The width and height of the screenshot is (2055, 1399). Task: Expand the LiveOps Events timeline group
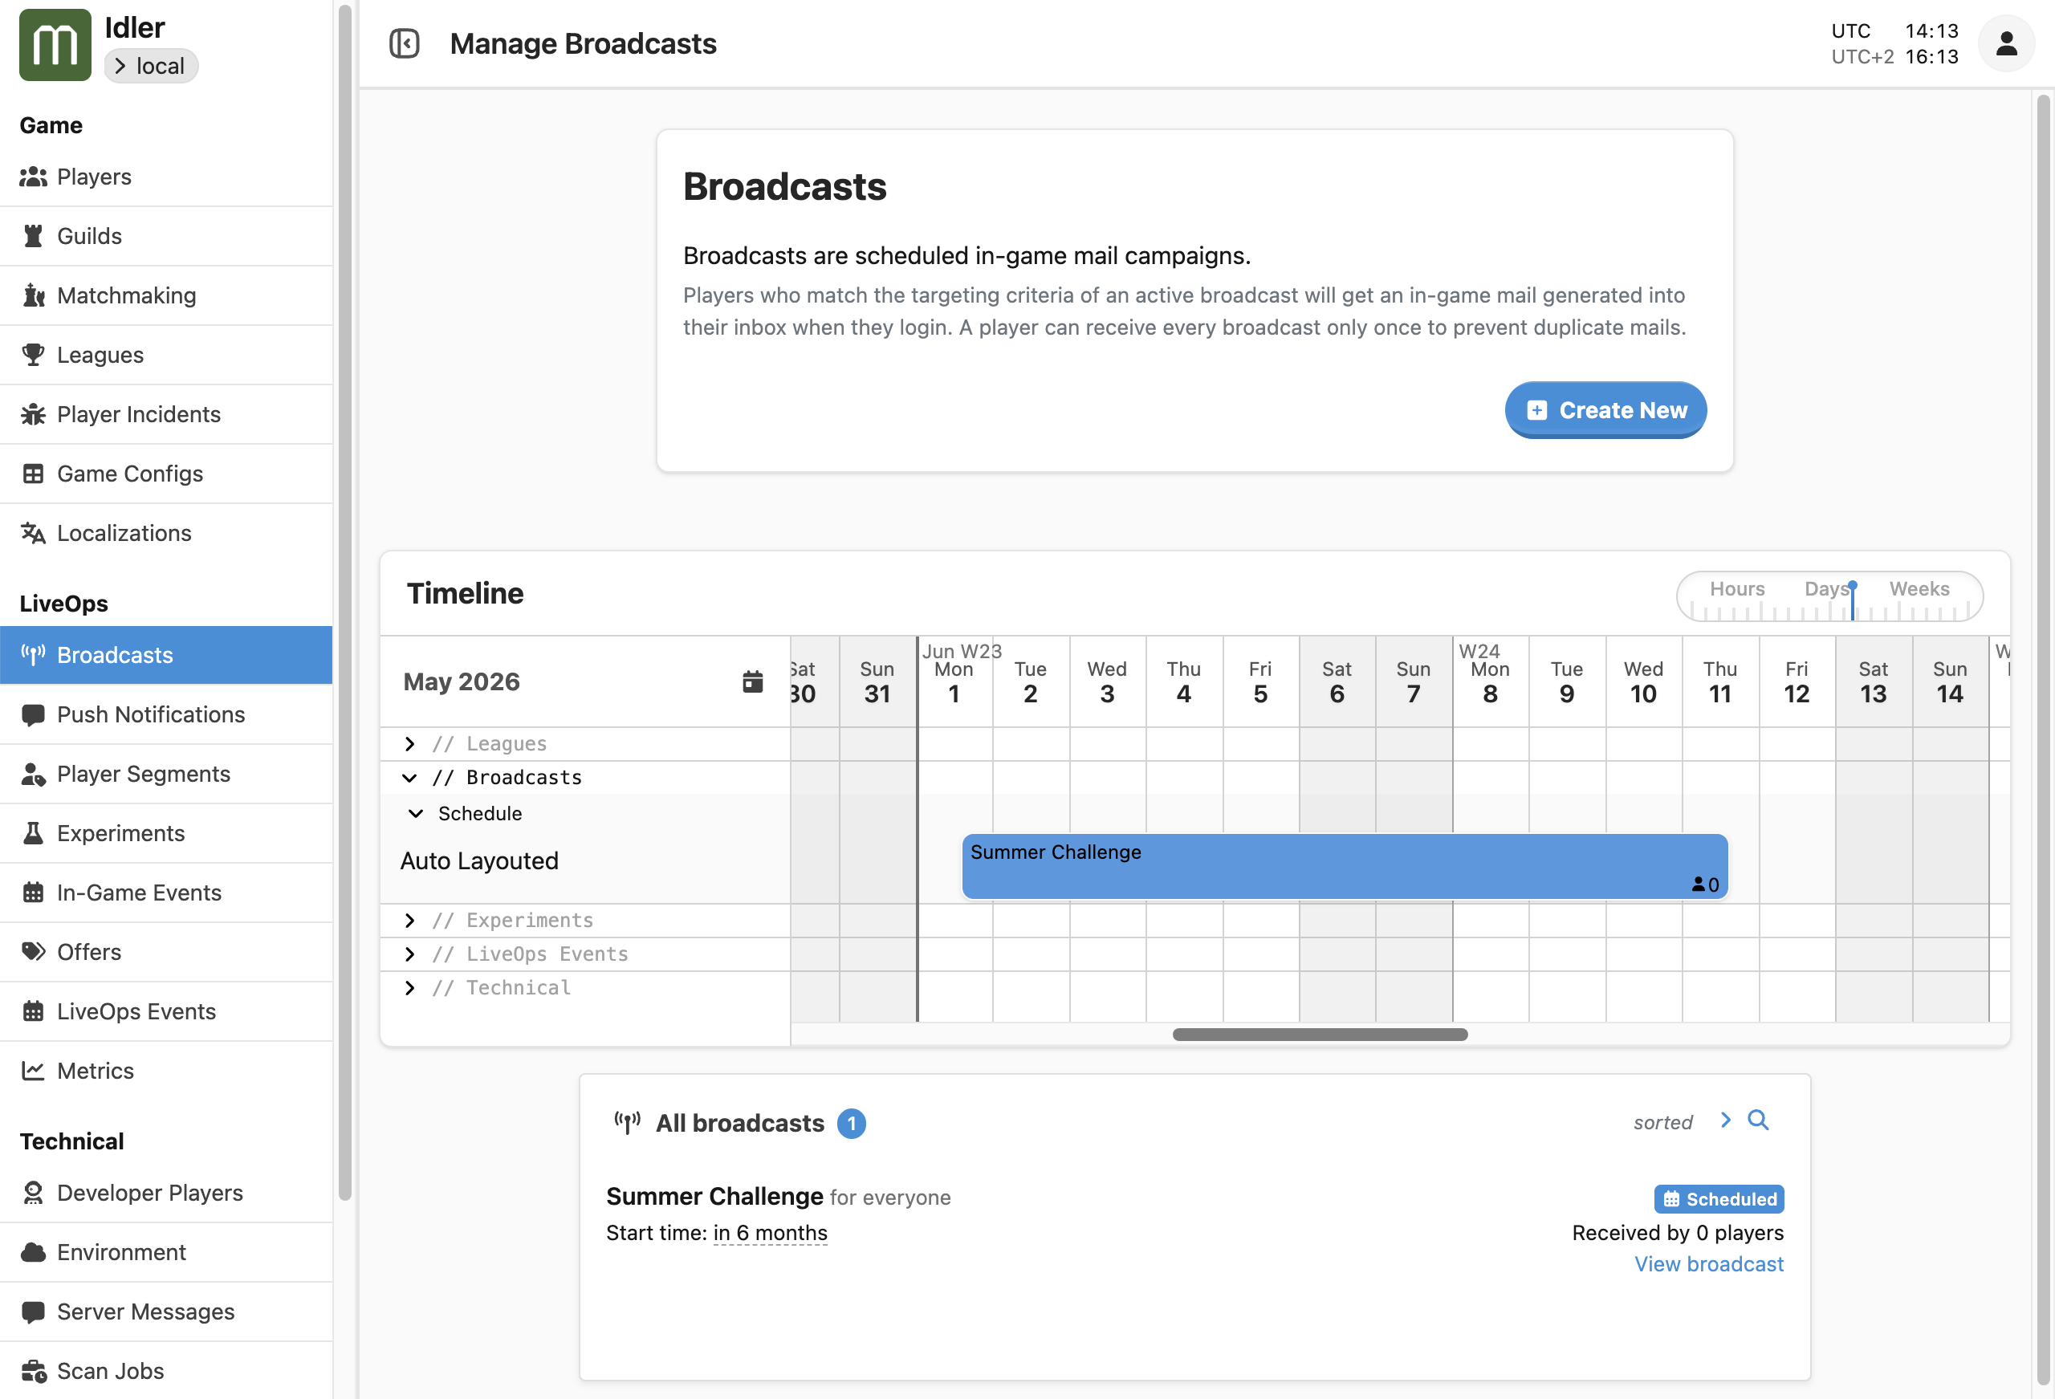tap(409, 954)
